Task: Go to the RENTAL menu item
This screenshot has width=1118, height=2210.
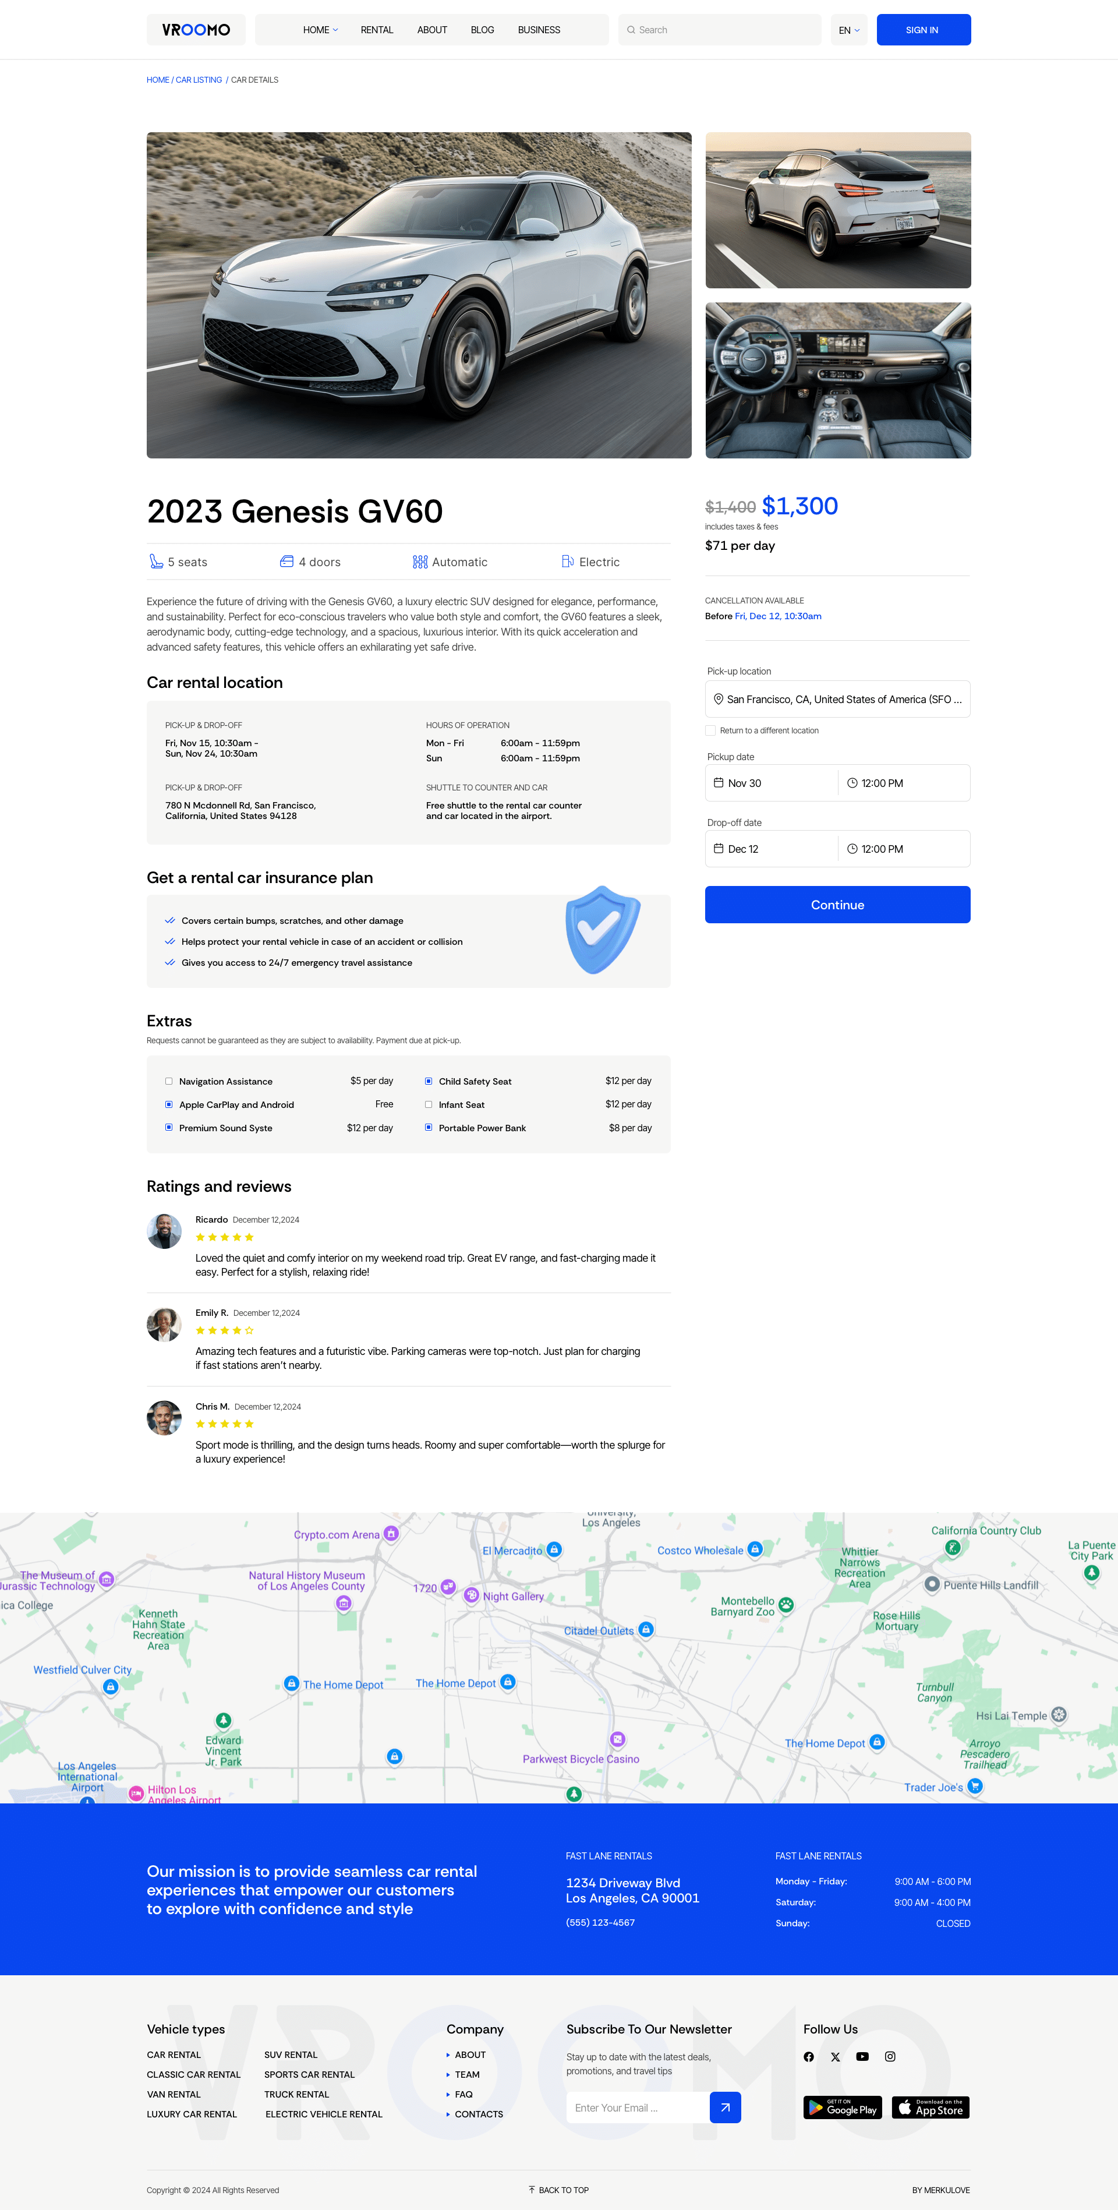Action: (x=376, y=29)
